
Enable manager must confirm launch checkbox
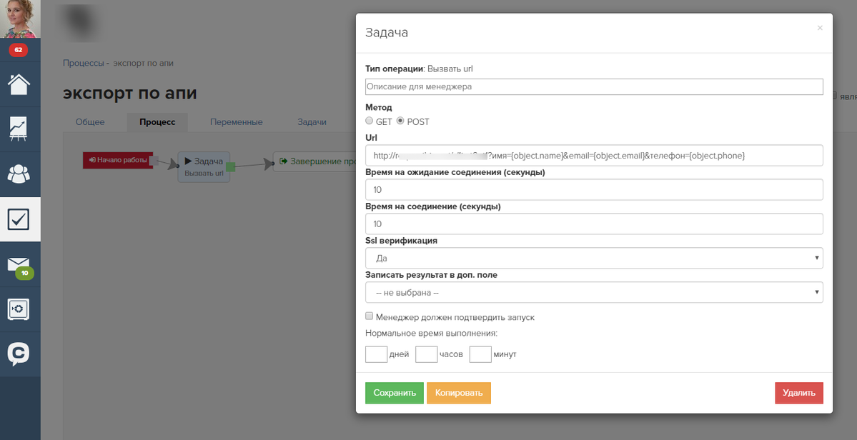370,316
